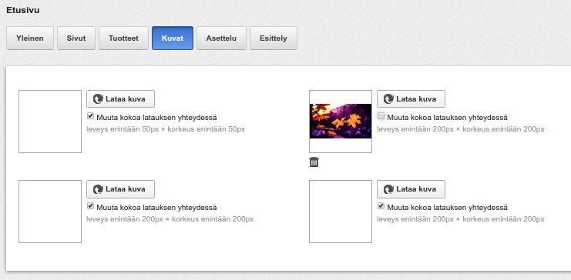The height and width of the screenshot is (280, 571).
Task: Enable Muuta kokoa checkbox beside the leaves image
Action: [381, 116]
